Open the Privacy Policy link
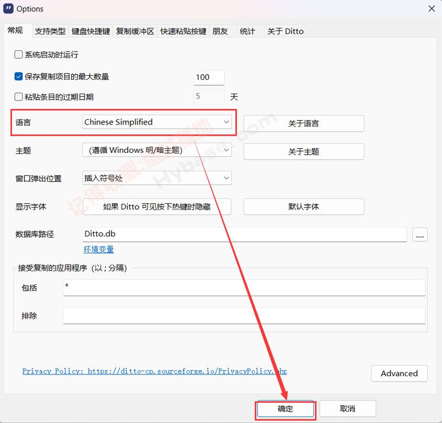The image size is (442, 423). (x=155, y=371)
